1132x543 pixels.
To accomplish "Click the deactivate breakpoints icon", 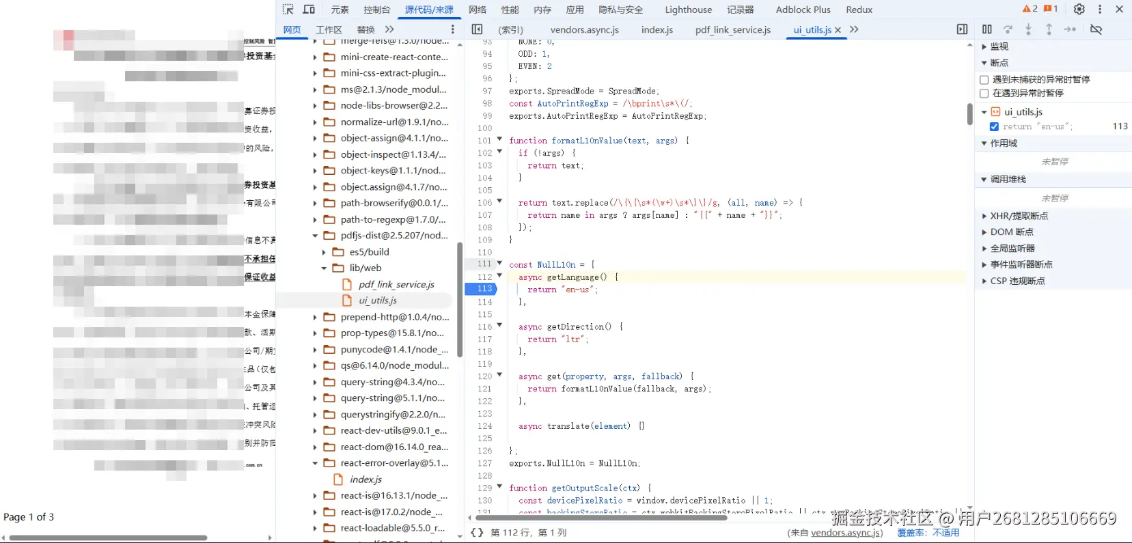I will coord(1096,29).
